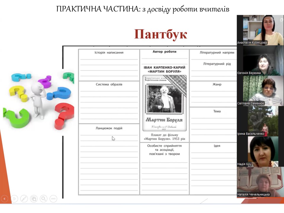Click the 'Пантбук' slide heading
The width and height of the screenshot is (284, 213).
(160, 34)
